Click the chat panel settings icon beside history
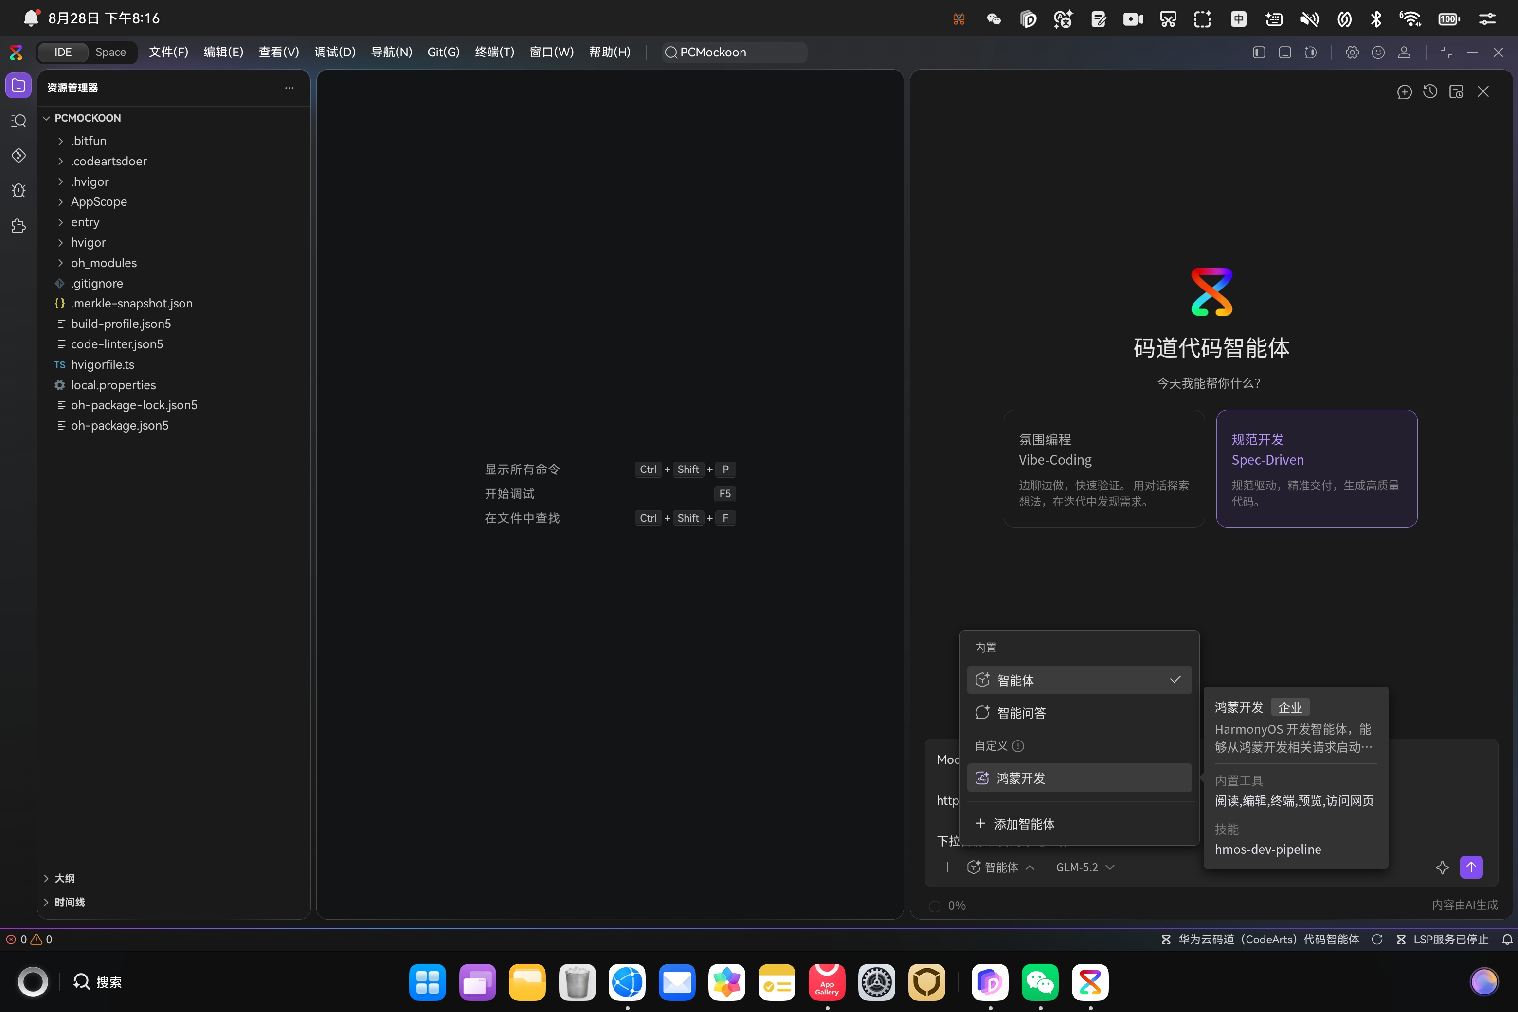The height and width of the screenshot is (1012, 1518). click(x=1456, y=91)
